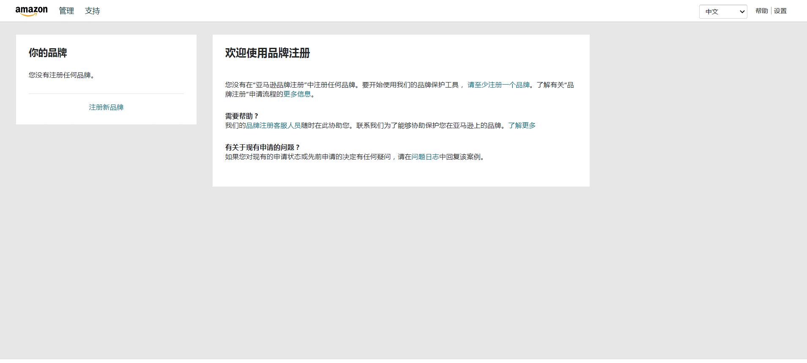Click the 品牌注册客服人员 link
The image size is (807, 363).
274,126
